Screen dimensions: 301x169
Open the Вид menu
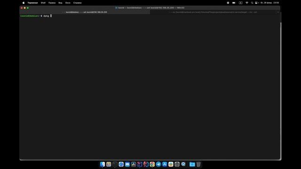click(60, 3)
